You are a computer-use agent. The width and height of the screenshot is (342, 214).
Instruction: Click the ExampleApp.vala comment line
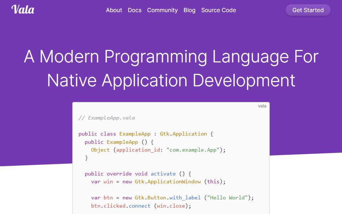(107, 118)
